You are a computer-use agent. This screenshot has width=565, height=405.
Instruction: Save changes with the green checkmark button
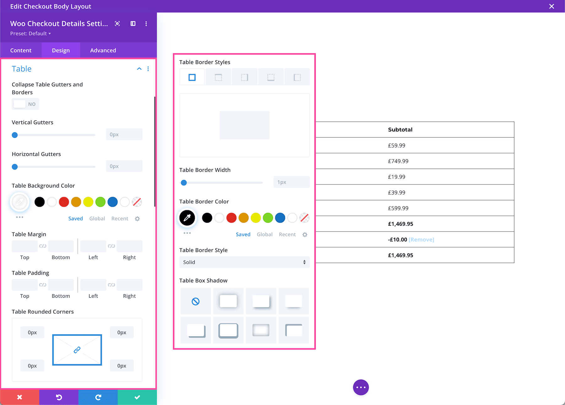(137, 397)
